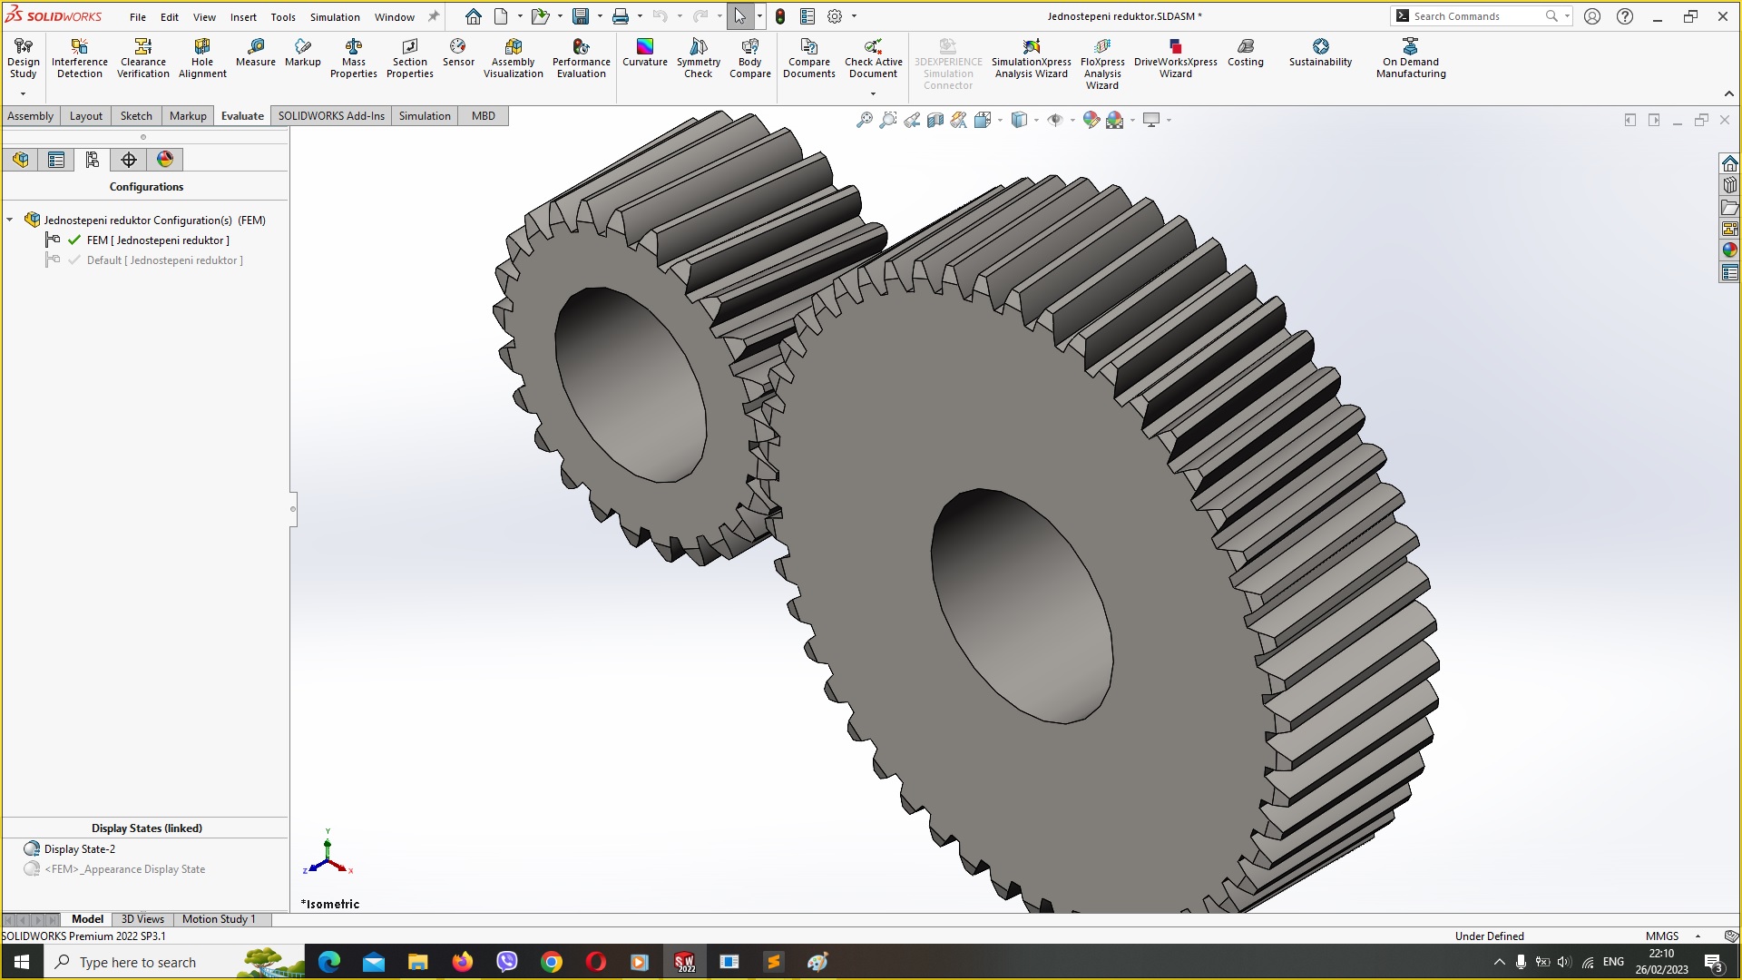
Task: Toggle the FEM configuration checkmark
Action: click(x=74, y=240)
